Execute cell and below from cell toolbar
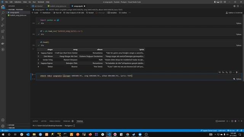 pos(227,72)
